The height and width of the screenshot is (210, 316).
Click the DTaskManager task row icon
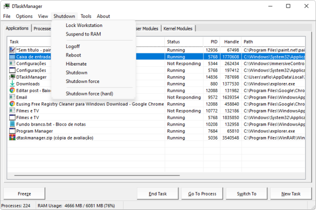pos(12,77)
